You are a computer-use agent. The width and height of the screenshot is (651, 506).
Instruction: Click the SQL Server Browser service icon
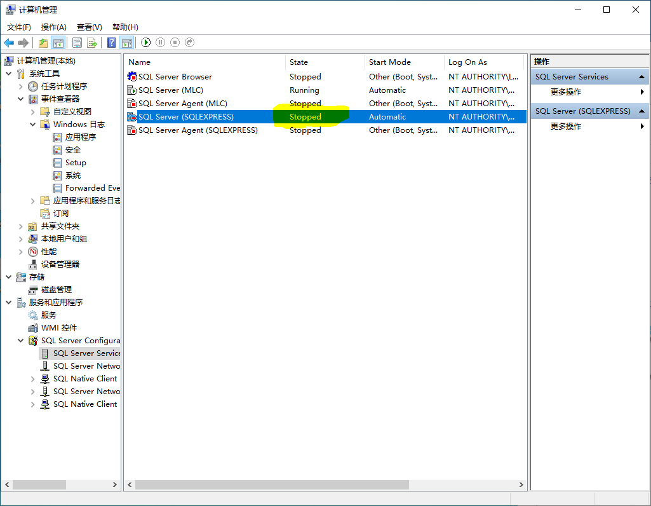[132, 76]
